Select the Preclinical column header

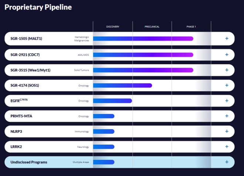point(152,27)
